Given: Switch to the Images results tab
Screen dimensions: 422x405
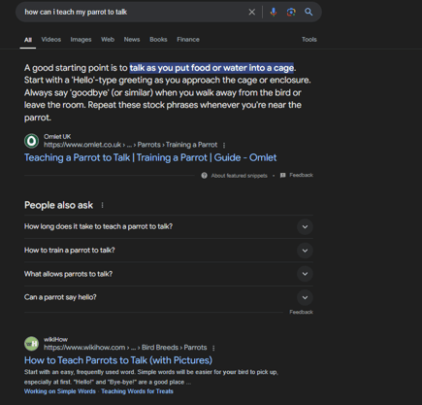Looking at the screenshot, I should point(81,40).
